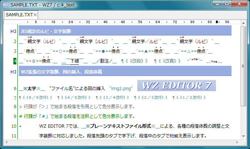Click the text '"ファイル名"による図の挿入'
Screen dimensions: 250x149
tap(77, 88)
